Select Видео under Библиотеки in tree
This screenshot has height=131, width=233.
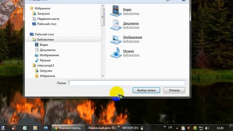(44, 45)
